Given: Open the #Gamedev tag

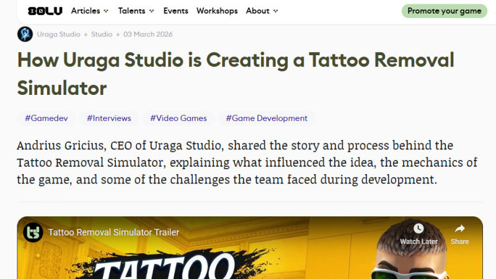Looking at the screenshot, I should point(46,118).
